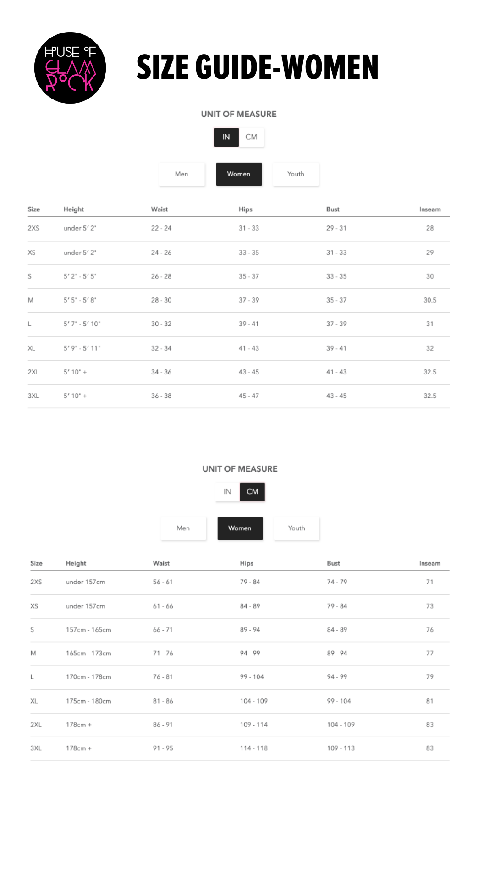Click the Height header in inches table
The width and height of the screenshot is (495, 880).
(74, 209)
